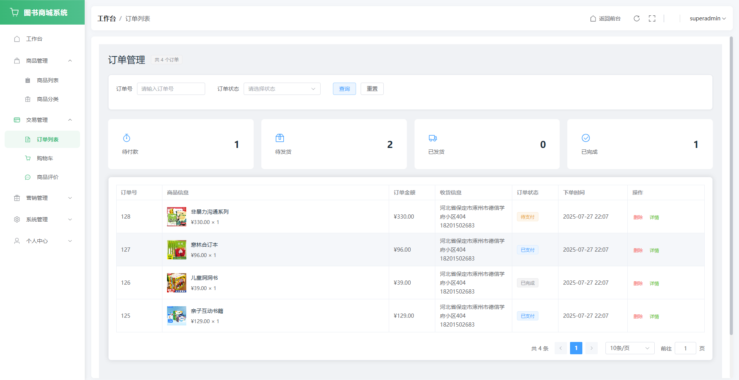Expand the 系统管理 sidebar section

[42, 219]
